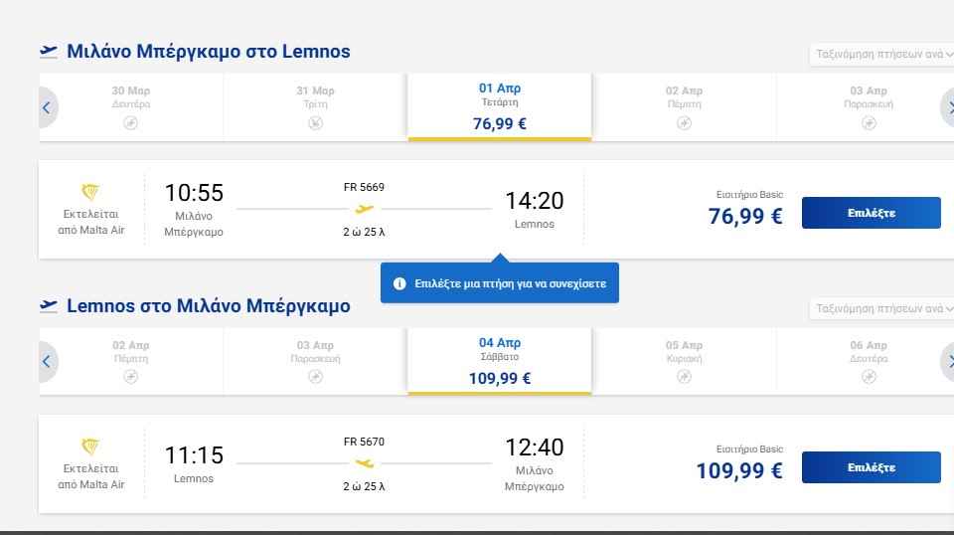954x535 pixels.
Task: Click the info icon in the blue tooltip
Action: click(x=399, y=283)
